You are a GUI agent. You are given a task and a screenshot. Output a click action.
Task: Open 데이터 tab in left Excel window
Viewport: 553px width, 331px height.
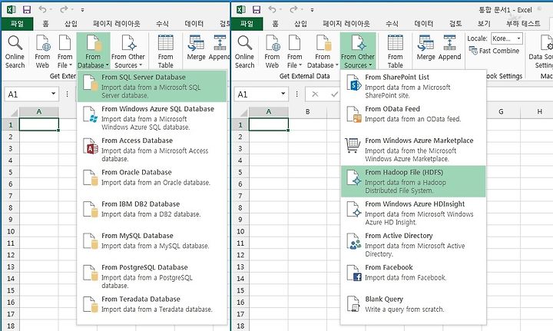coord(194,24)
